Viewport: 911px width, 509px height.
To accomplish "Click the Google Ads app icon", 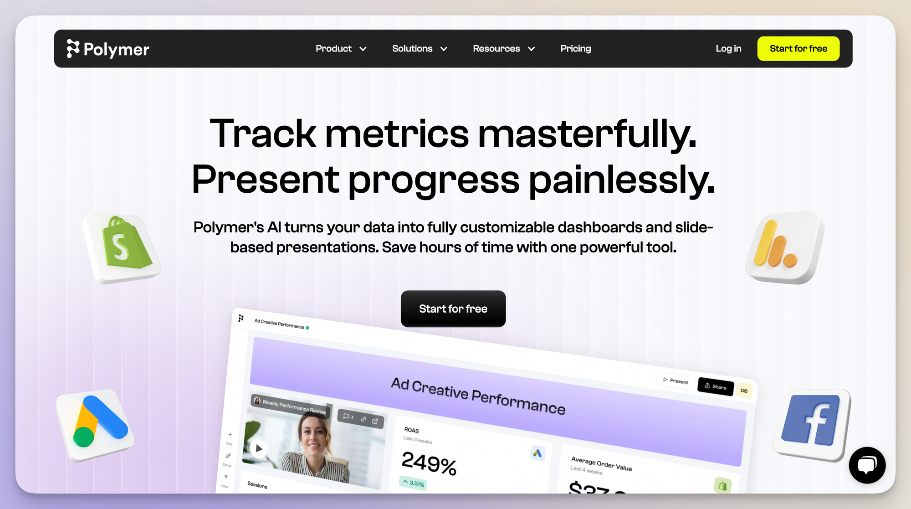I will pyautogui.click(x=97, y=428).
